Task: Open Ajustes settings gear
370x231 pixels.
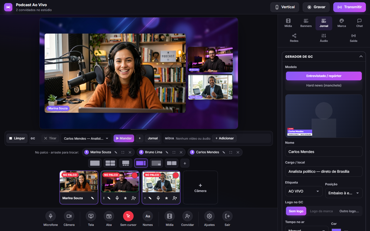Action: pyautogui.click(x=209, y=216)
